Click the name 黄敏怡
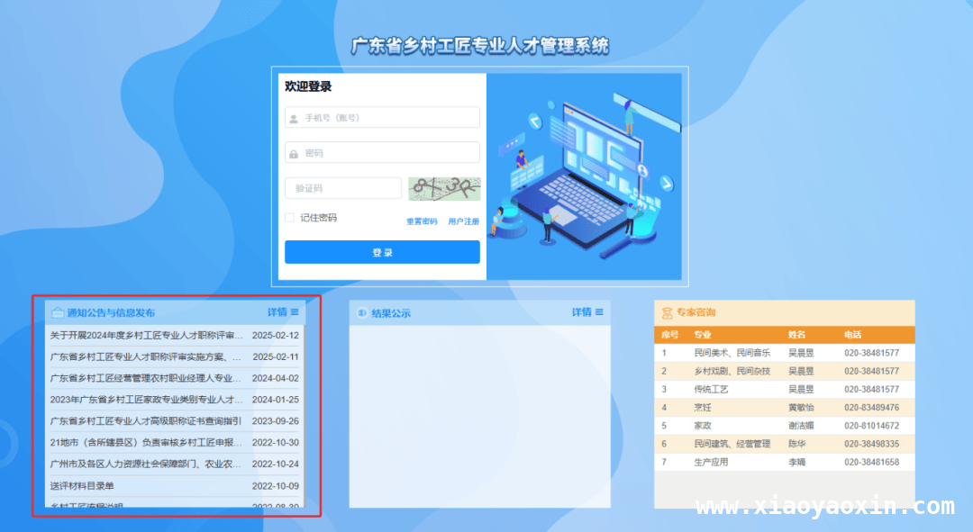Screen dimensions: 973x532 click(801, 408)
